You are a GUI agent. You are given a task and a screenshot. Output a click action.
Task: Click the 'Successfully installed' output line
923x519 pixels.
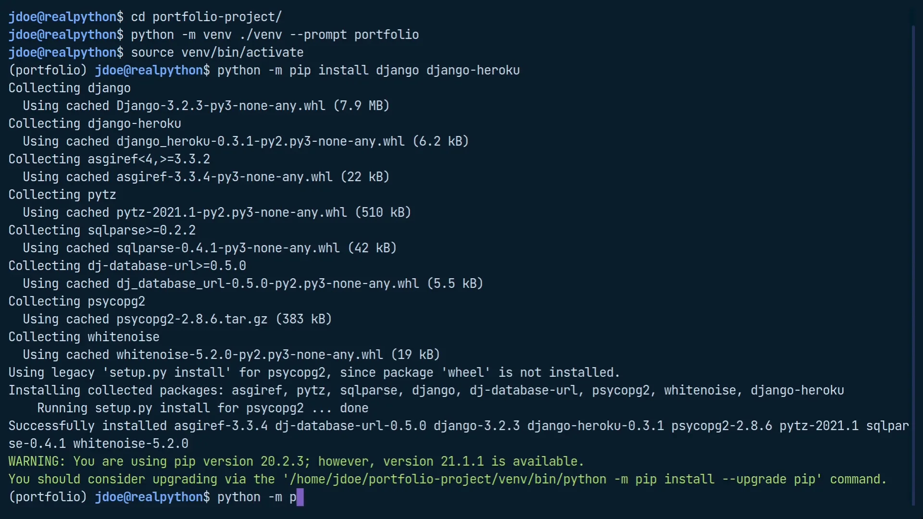(459, 434)
